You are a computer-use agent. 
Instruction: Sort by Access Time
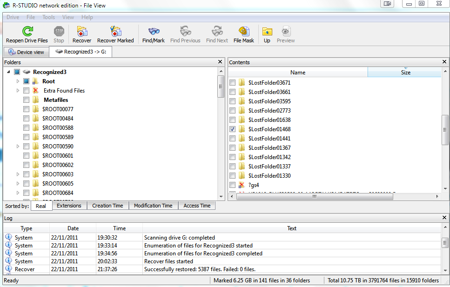[x=197, y=206]
